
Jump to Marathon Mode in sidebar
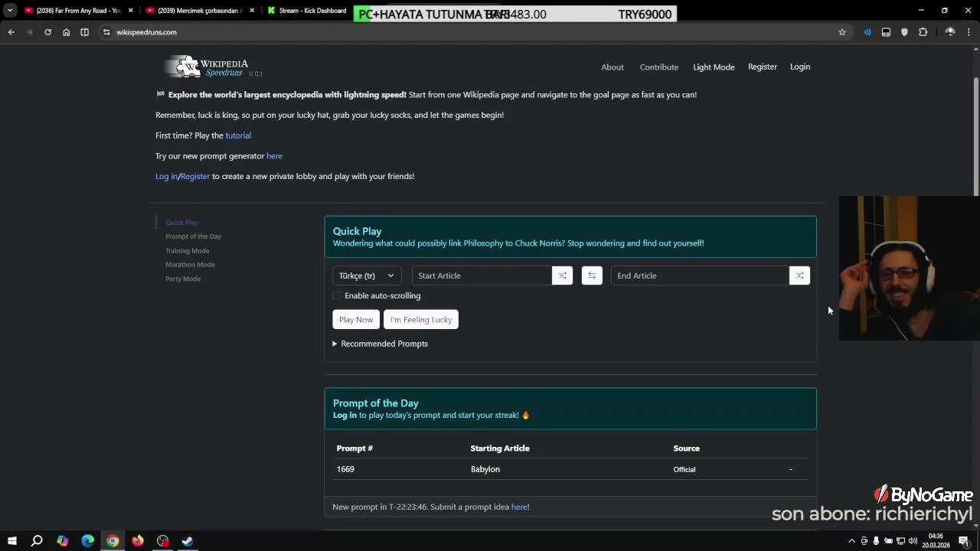tap(190, 265)
